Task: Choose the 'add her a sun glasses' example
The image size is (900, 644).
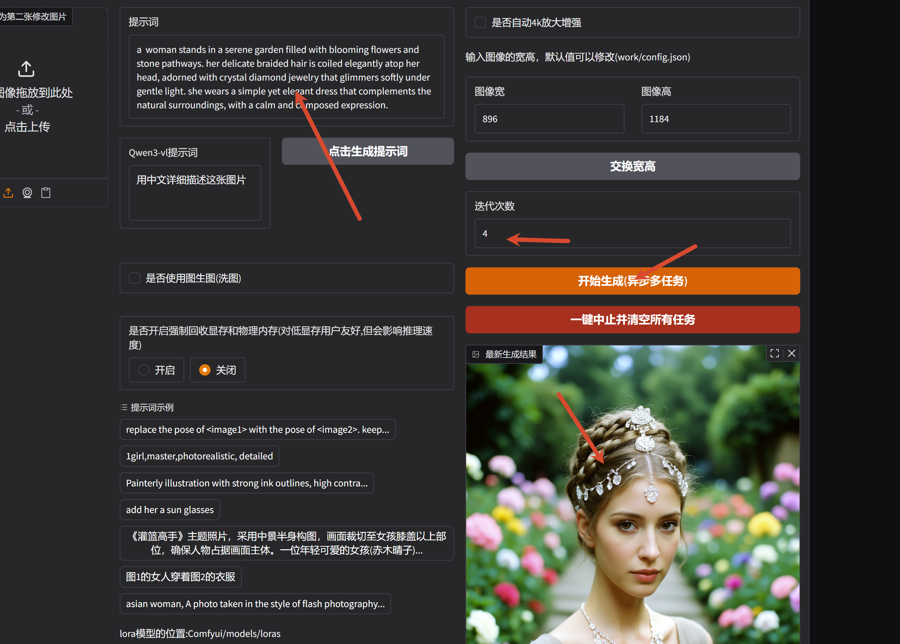Action: tap(170, 509)
